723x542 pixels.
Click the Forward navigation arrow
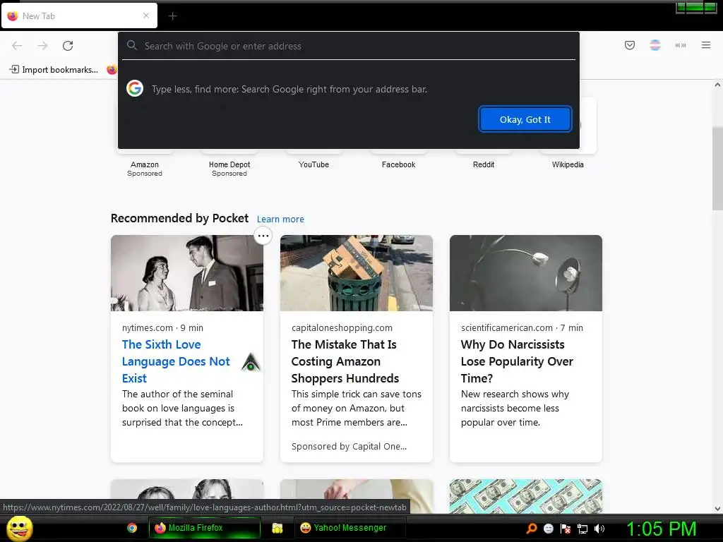(42, 46)
